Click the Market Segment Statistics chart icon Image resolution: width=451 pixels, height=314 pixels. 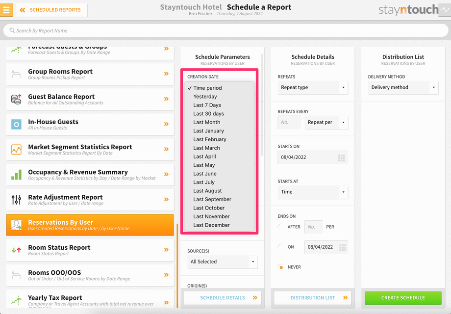16,149
